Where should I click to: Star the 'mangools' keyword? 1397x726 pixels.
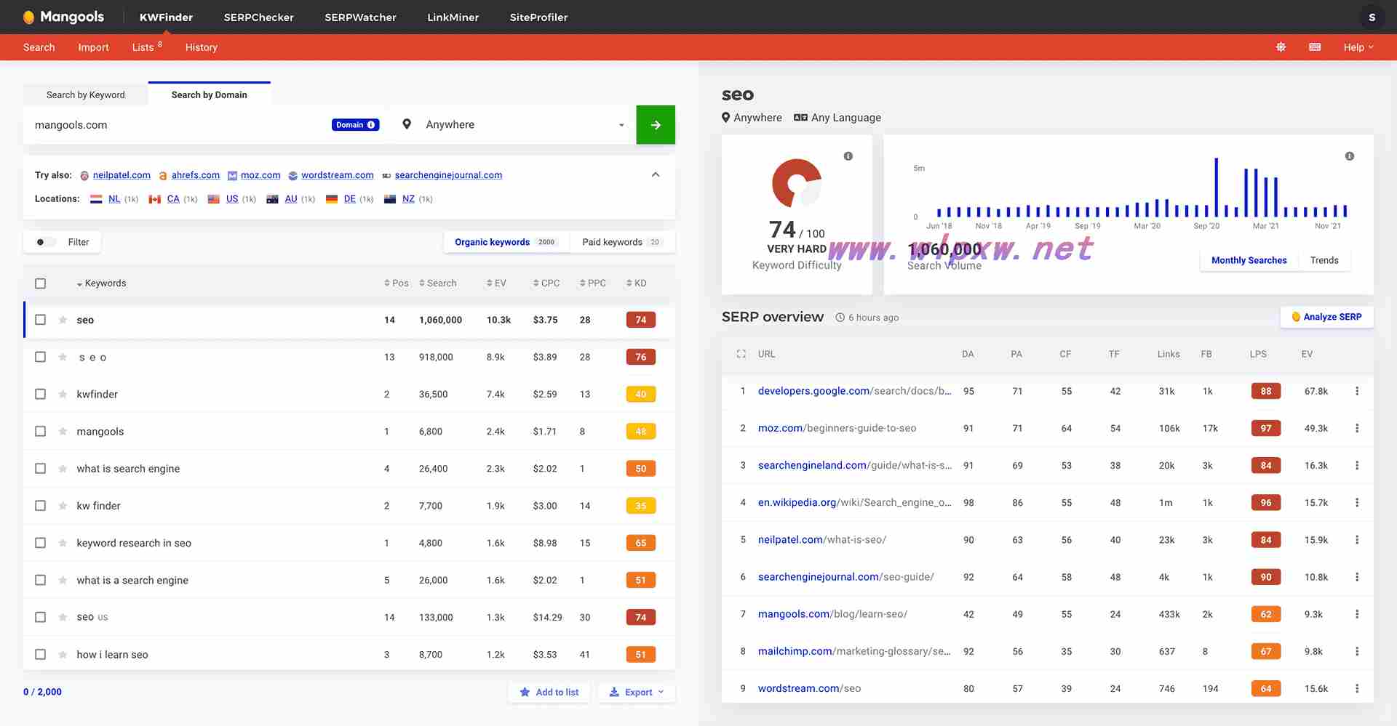point(63,431)
